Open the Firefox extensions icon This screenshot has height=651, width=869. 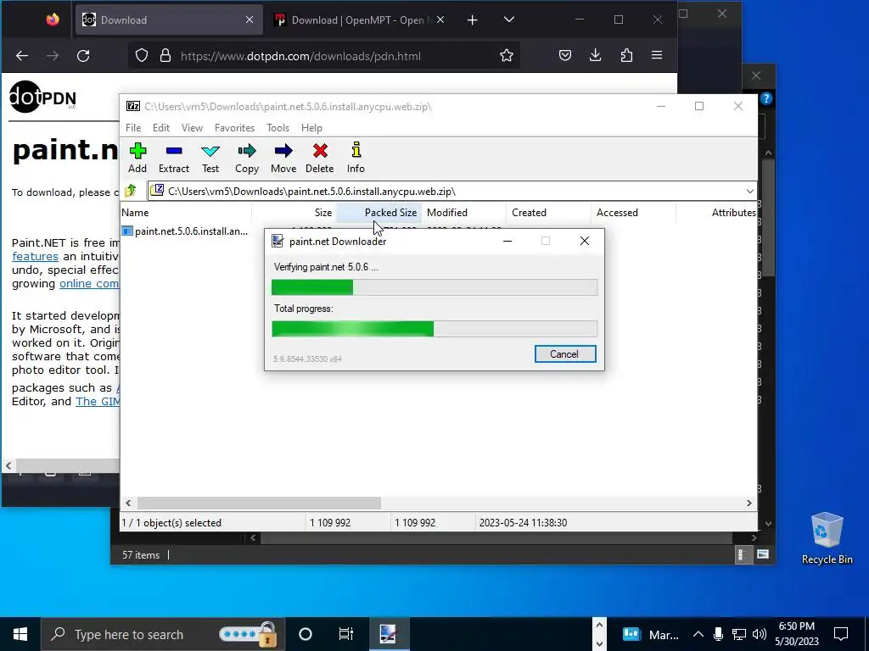pyautogui.click(x=626, y=55)
